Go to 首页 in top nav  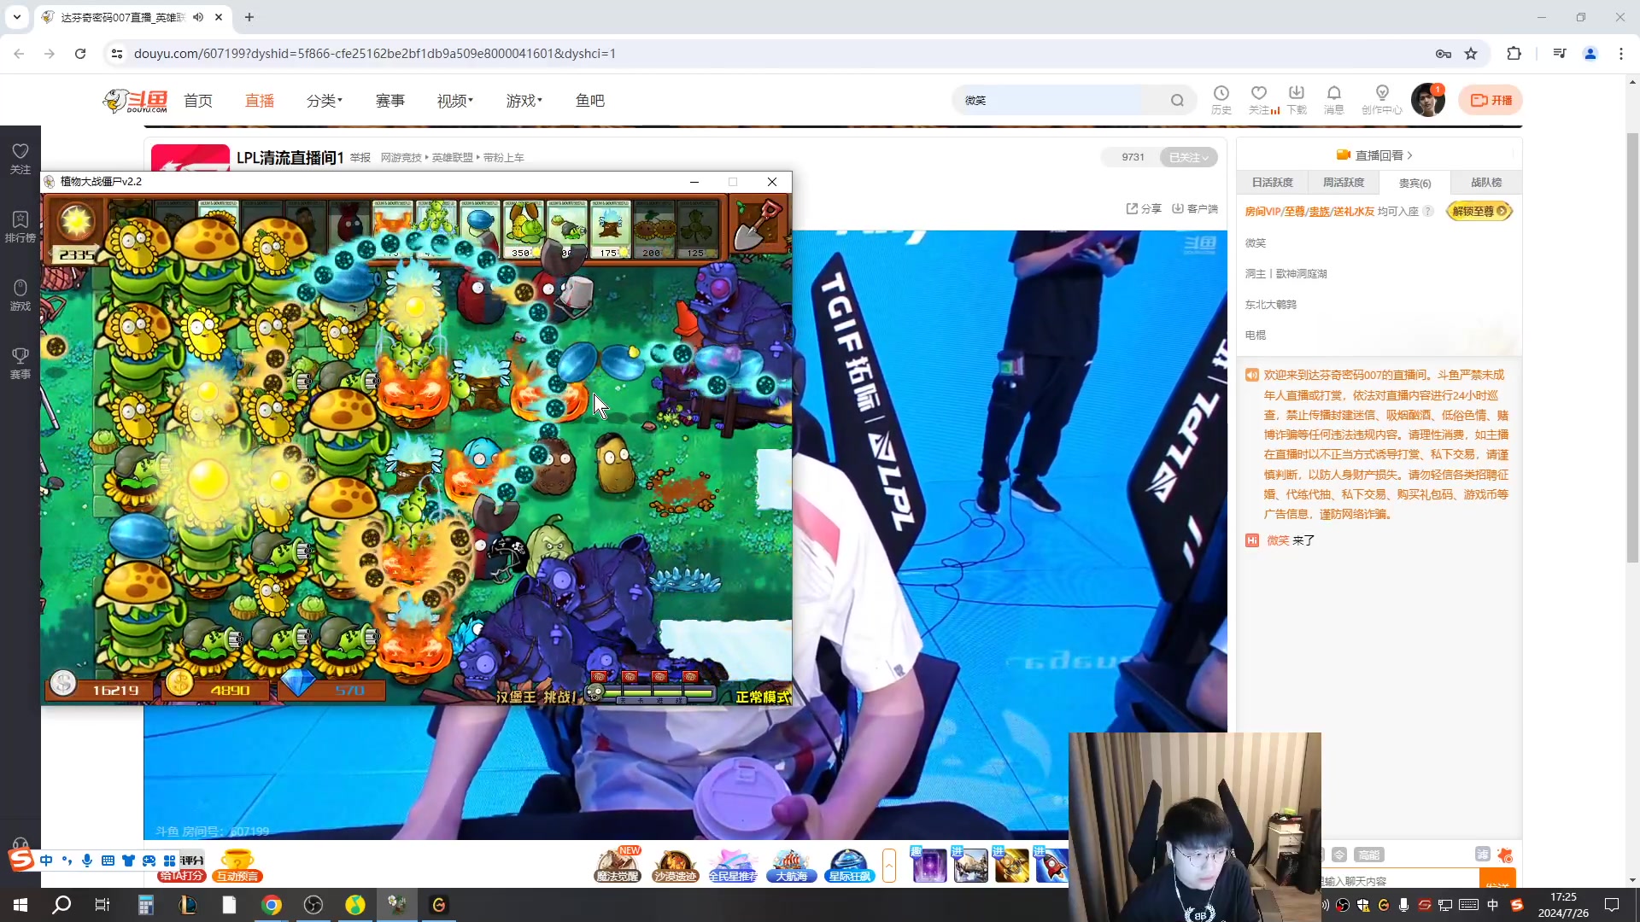[198, 101]
